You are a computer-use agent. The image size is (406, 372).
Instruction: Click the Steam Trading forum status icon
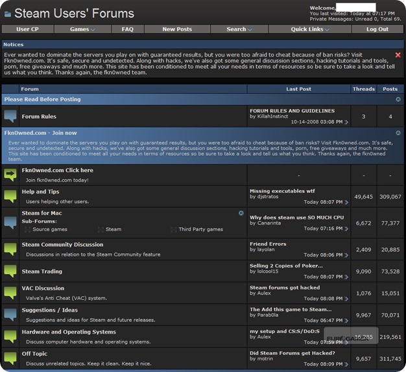pos(10,271)
